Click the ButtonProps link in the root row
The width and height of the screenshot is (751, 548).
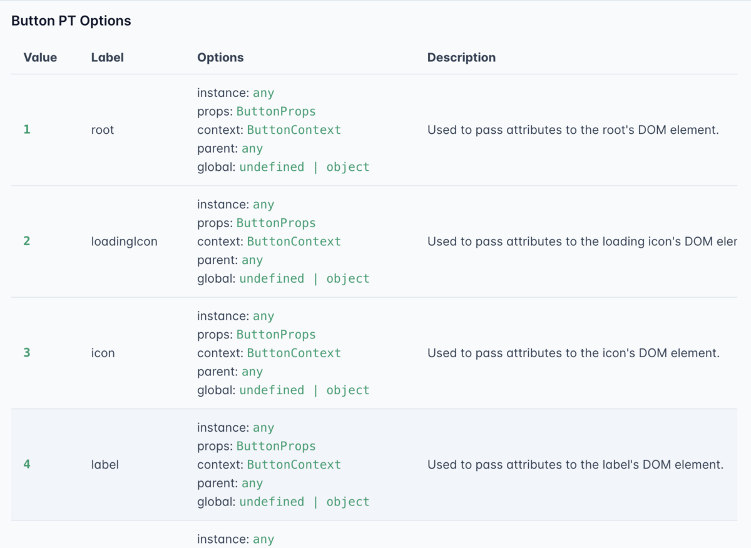point(276,111)
